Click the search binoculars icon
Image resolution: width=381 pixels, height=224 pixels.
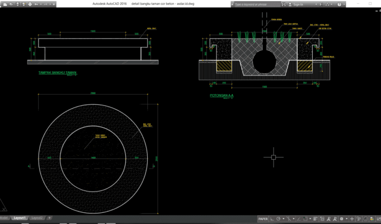[284, 4]
